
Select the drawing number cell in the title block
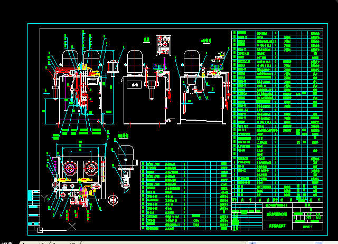tap(307, 227)
